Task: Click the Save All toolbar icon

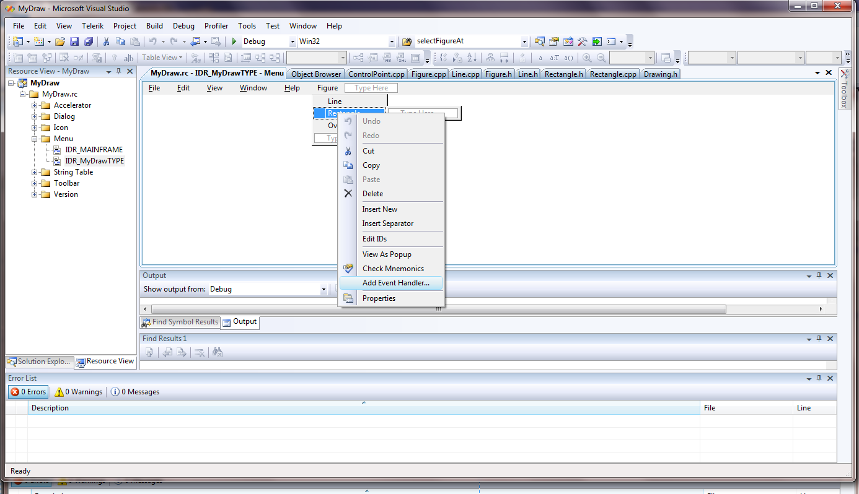Action: coord(89,41)
